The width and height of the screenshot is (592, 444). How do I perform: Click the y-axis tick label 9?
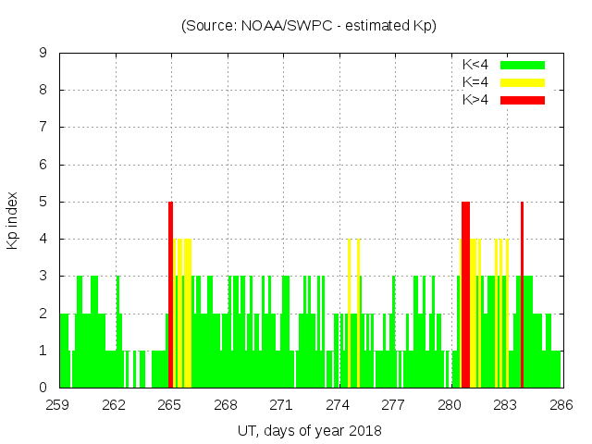43,54
